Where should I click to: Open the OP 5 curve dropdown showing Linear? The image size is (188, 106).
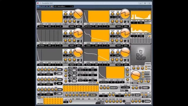coord(88,46)
